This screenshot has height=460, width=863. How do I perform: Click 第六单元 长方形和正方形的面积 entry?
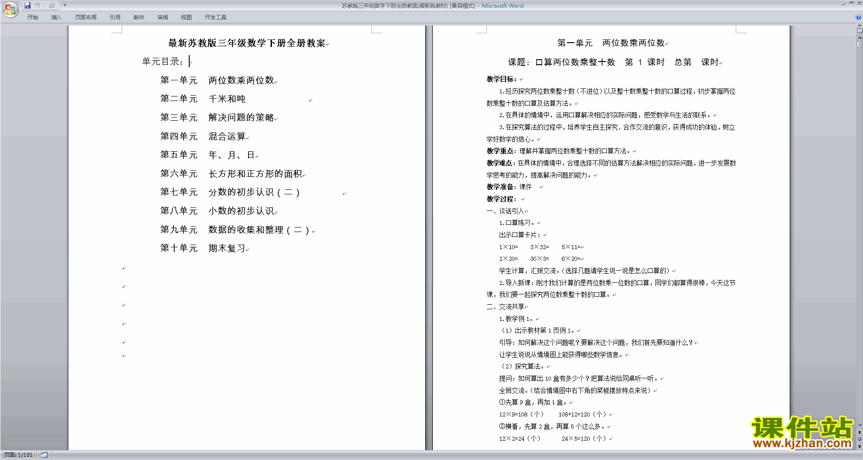click(x=231, y=174)
